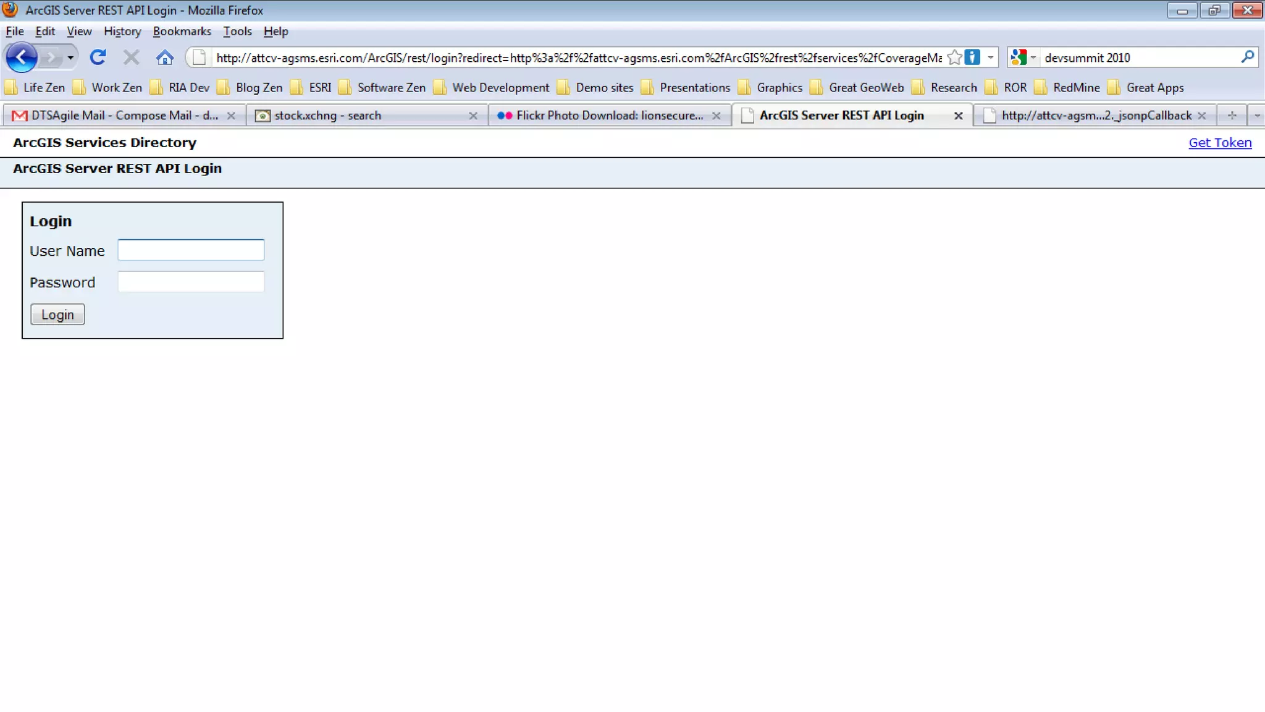Click the Get Token link

coord(1220,143)
